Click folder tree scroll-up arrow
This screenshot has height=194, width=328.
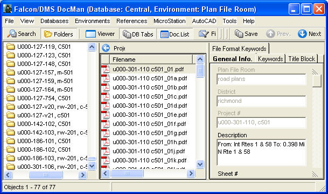pos(92,47)
